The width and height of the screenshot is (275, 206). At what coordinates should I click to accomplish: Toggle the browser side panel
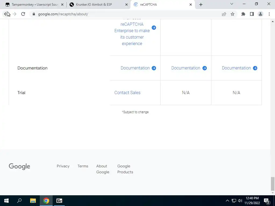coord(252,14)
